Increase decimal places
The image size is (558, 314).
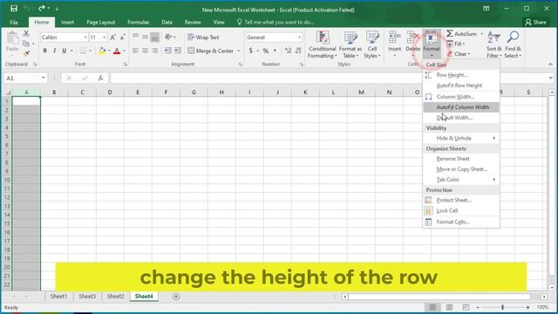click(289, 51)
